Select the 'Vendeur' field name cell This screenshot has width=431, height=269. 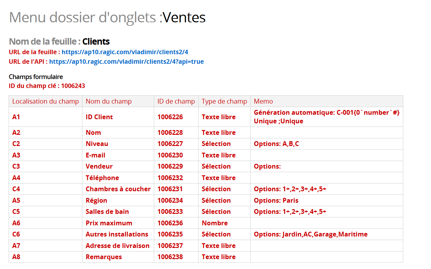(x=118, y=166)
